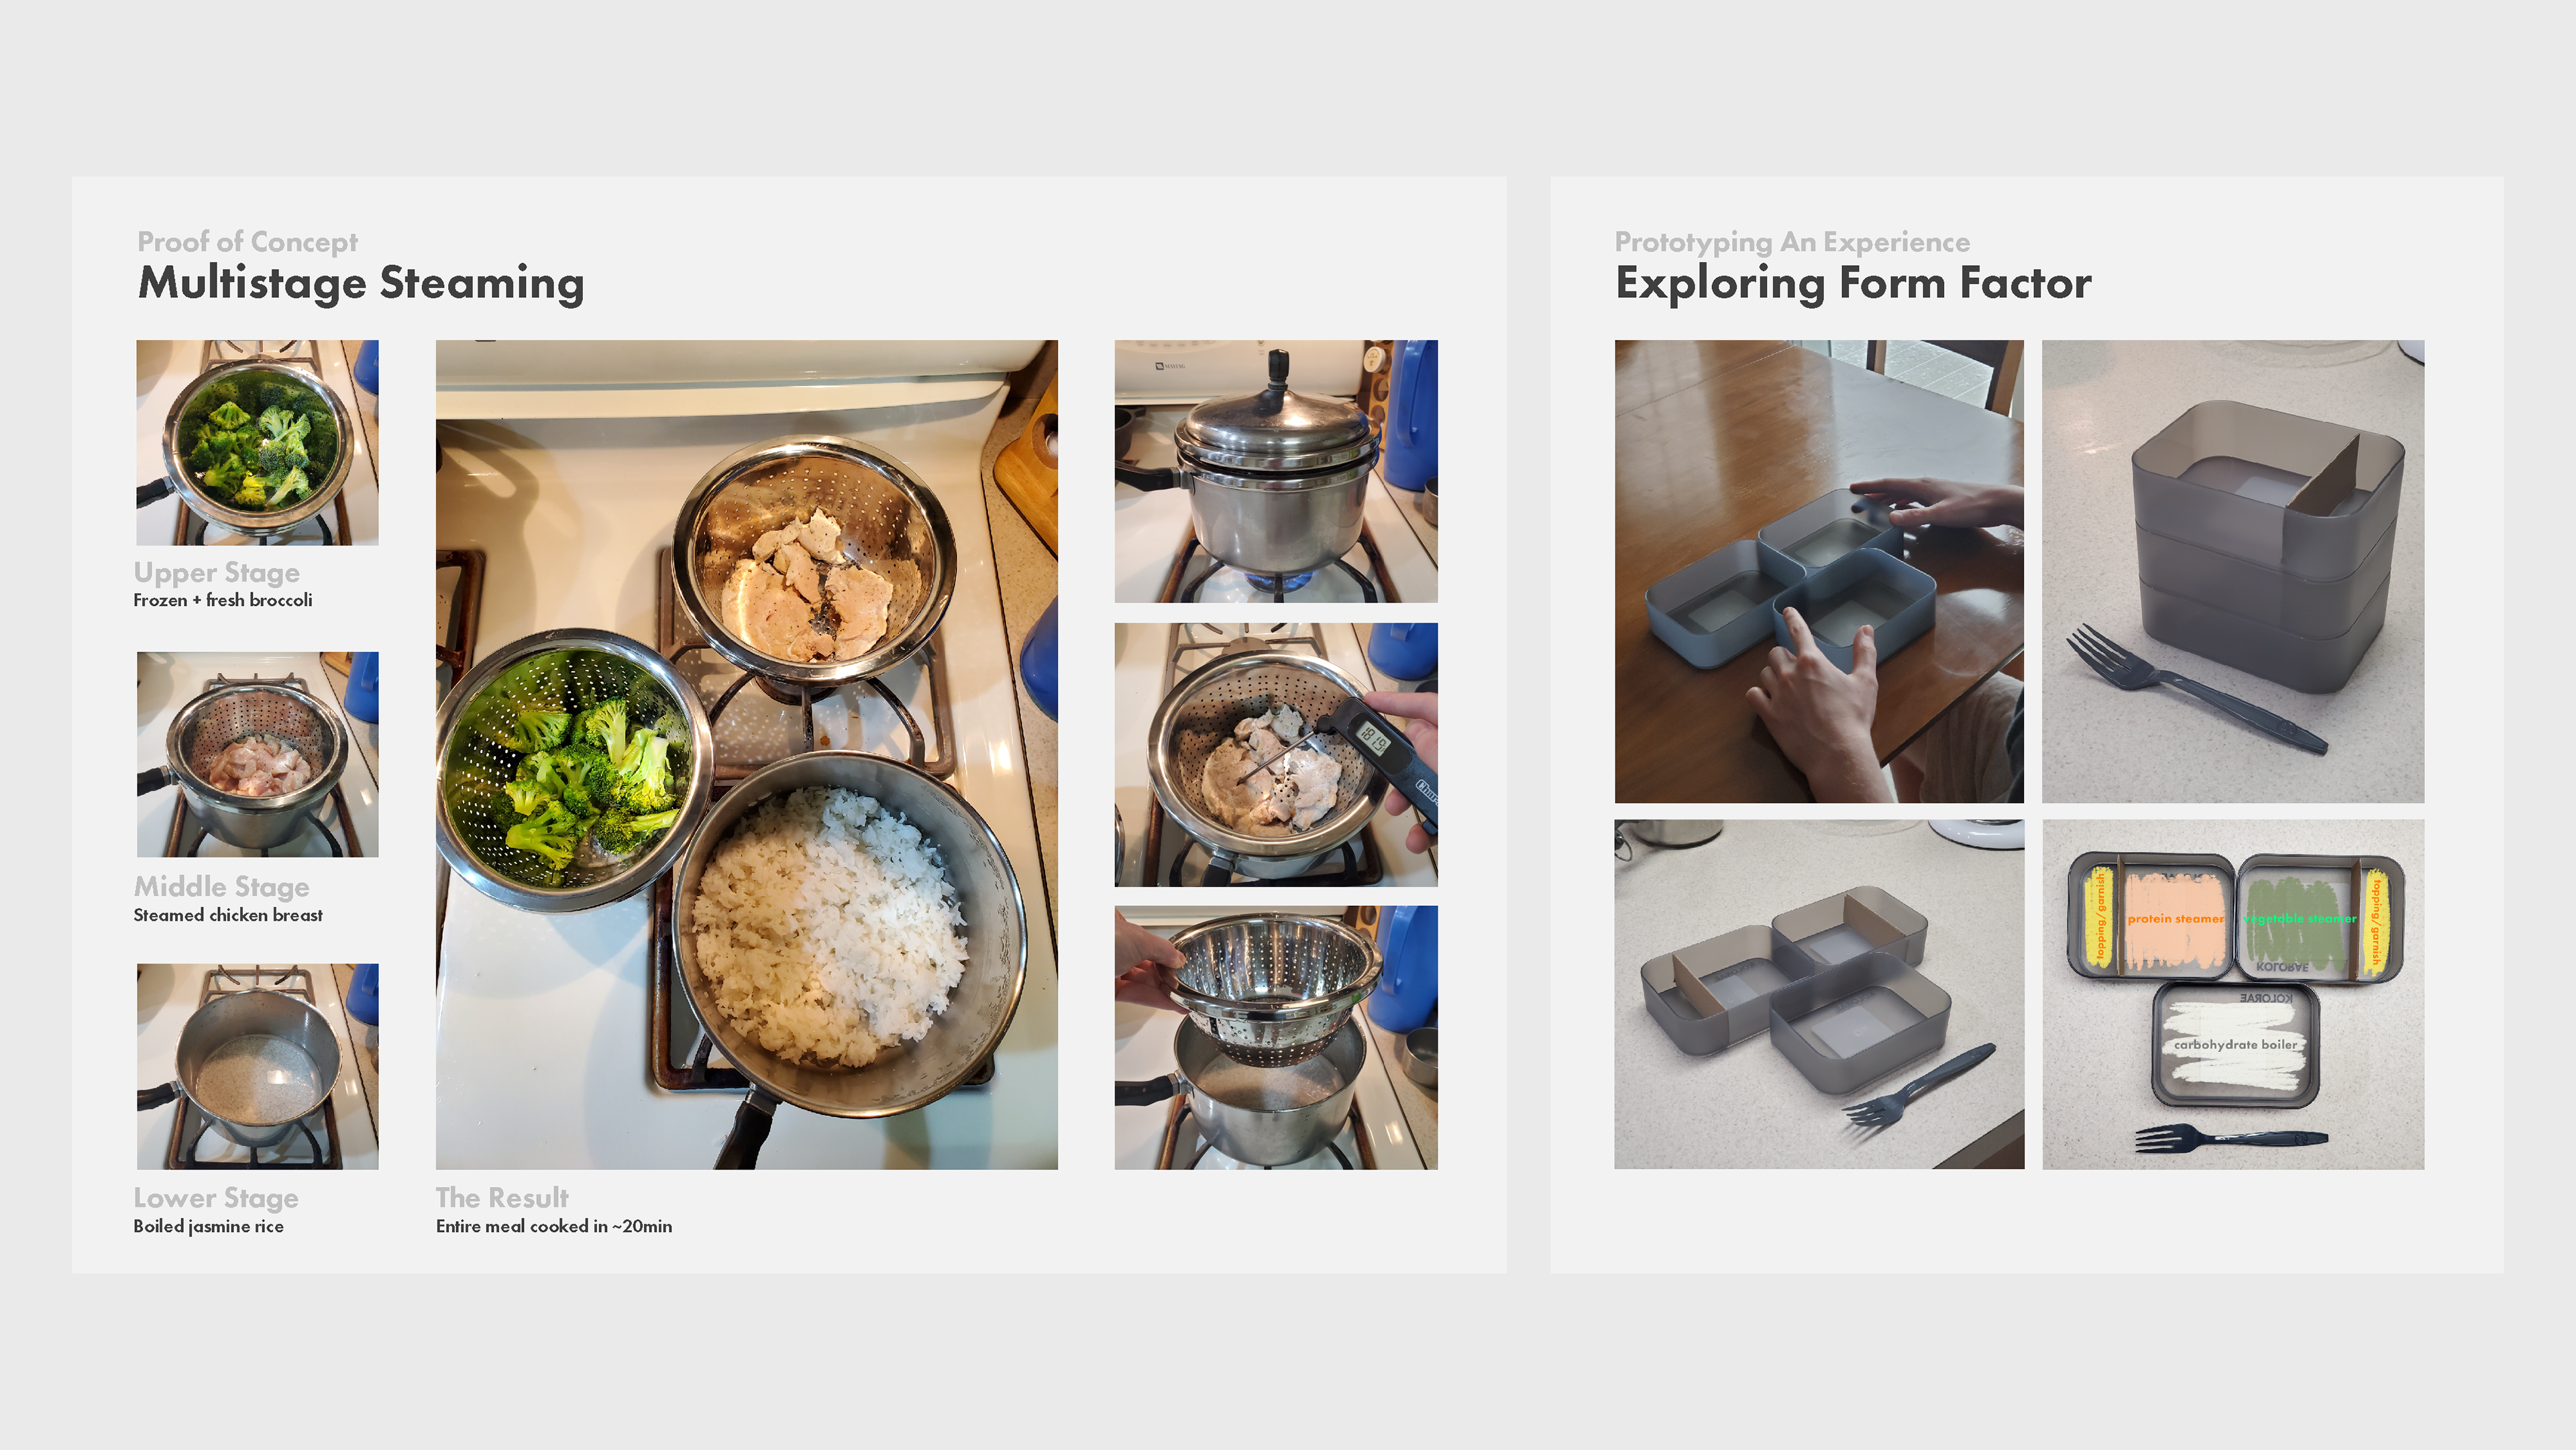Image resolution: width=2576 pixels, height=1450 pixels.
Task: Click the colander stacking onto pot photo
Action: pos(1276,1038)
